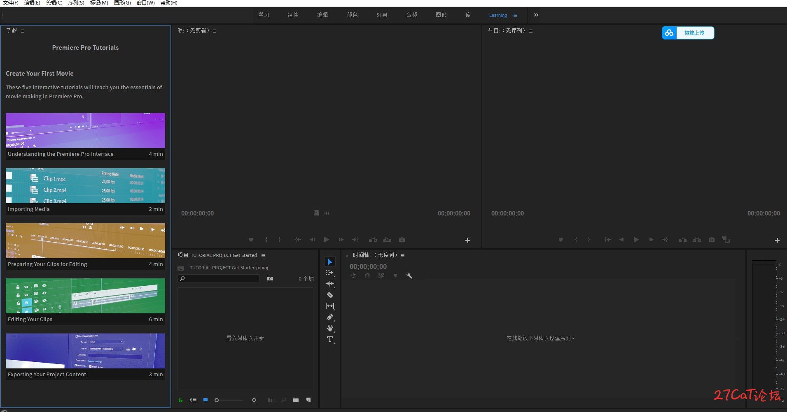Viewport: 787px width, 412px height.
Task: Open Importing Media tutorial thumbnail
Action: pos(85,185)
